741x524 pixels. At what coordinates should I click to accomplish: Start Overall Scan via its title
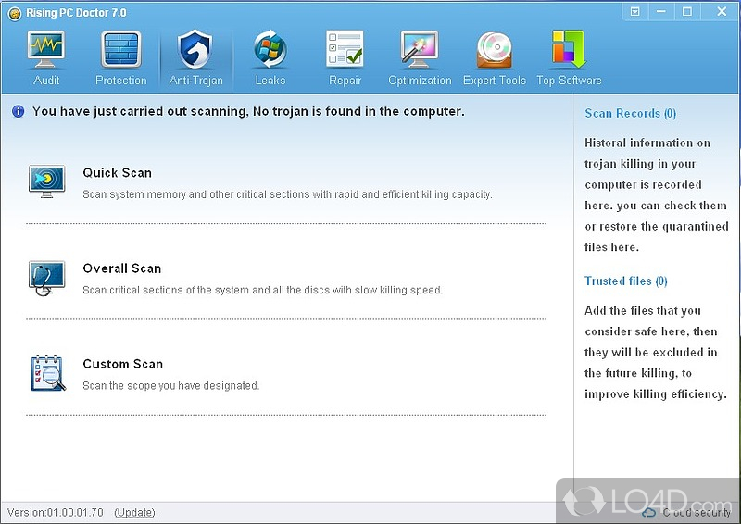click(121, 268)
